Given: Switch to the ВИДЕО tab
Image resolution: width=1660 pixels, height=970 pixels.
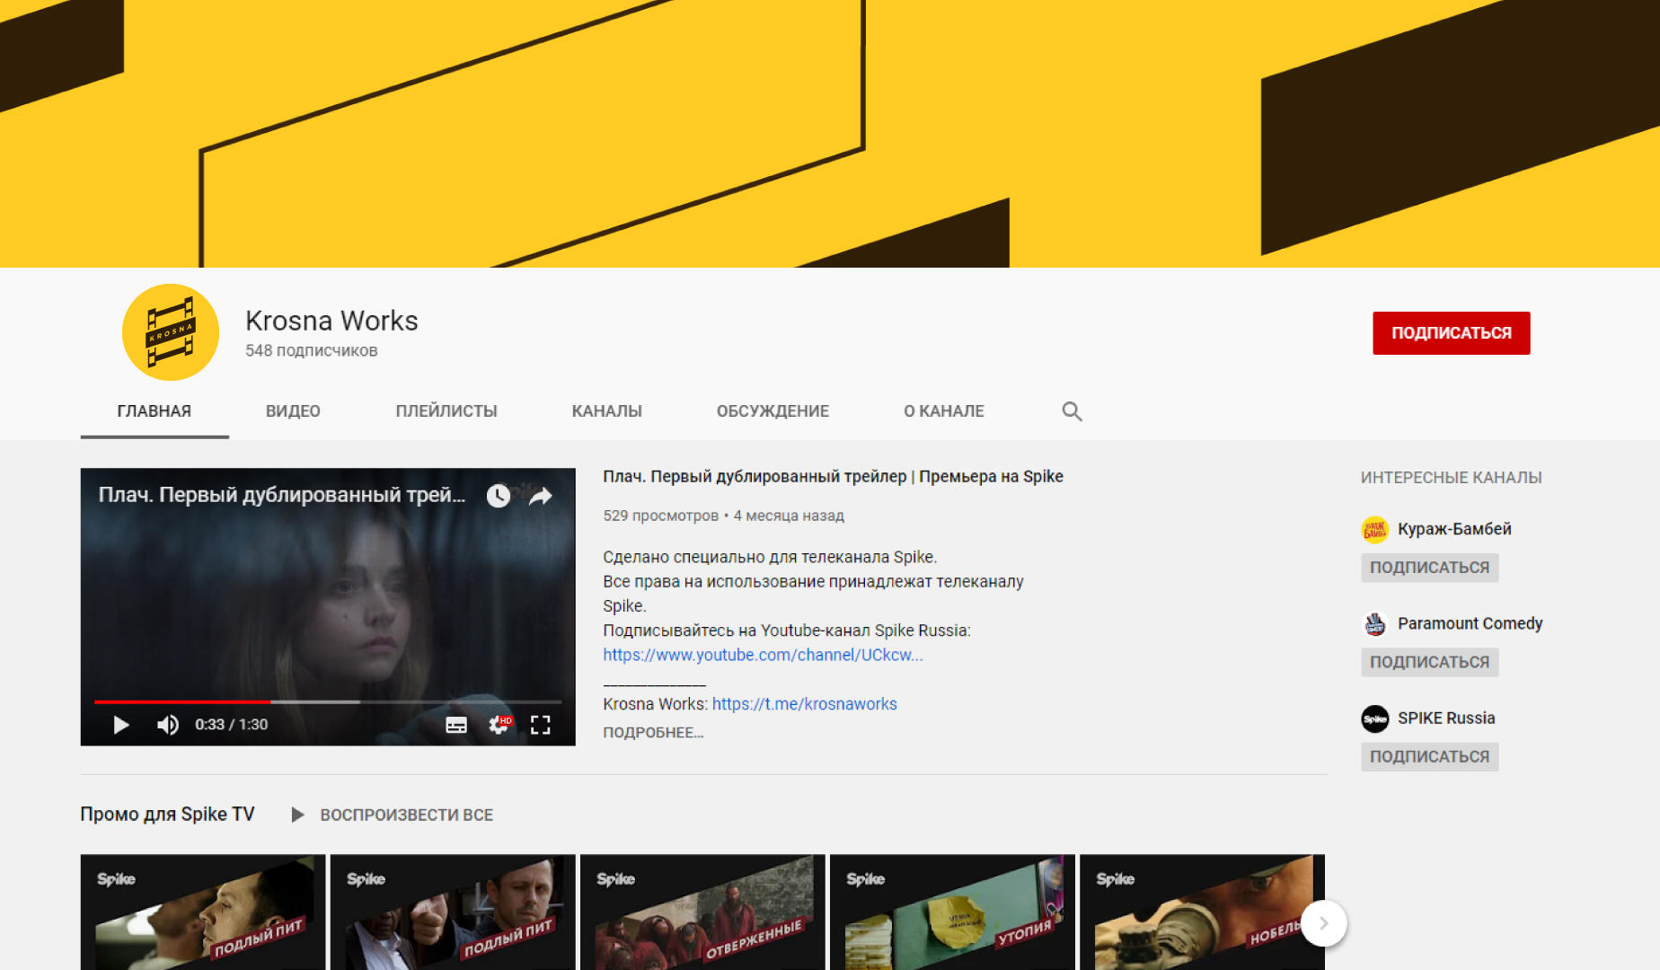Looking at the screenshot, I should 293,411.
